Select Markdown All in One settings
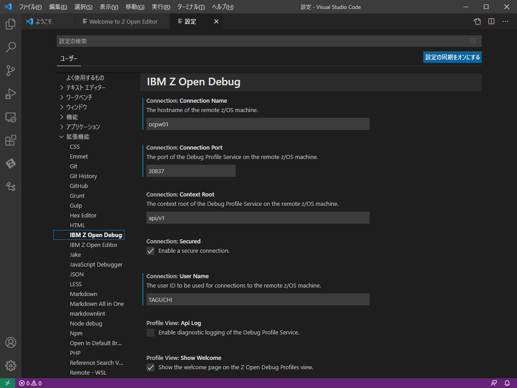Screen dimensions: 517x388 (x=97, y=304)
